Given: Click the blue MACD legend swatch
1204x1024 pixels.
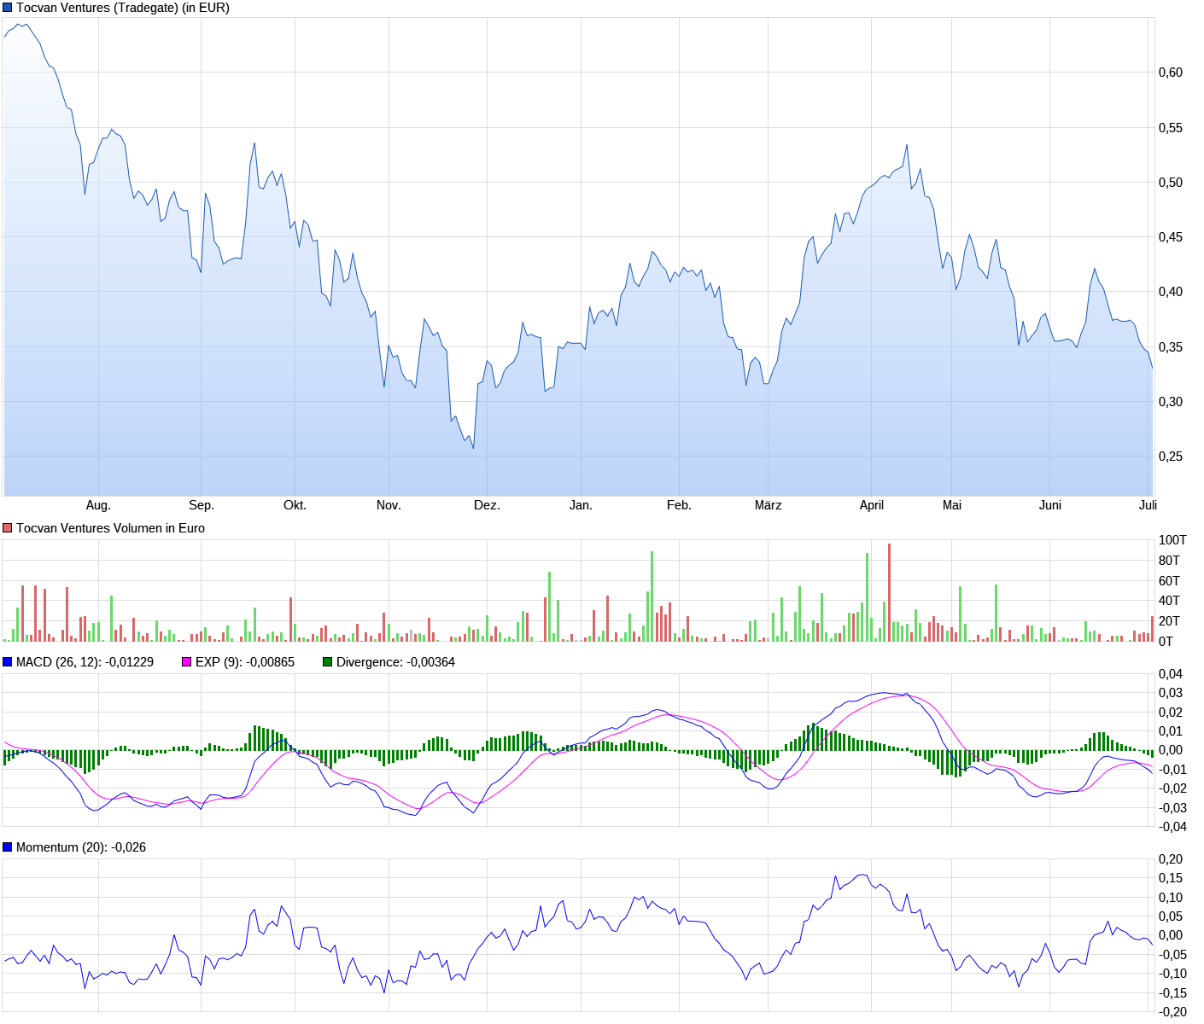Looking at the screenshot, I should (8, 662).
